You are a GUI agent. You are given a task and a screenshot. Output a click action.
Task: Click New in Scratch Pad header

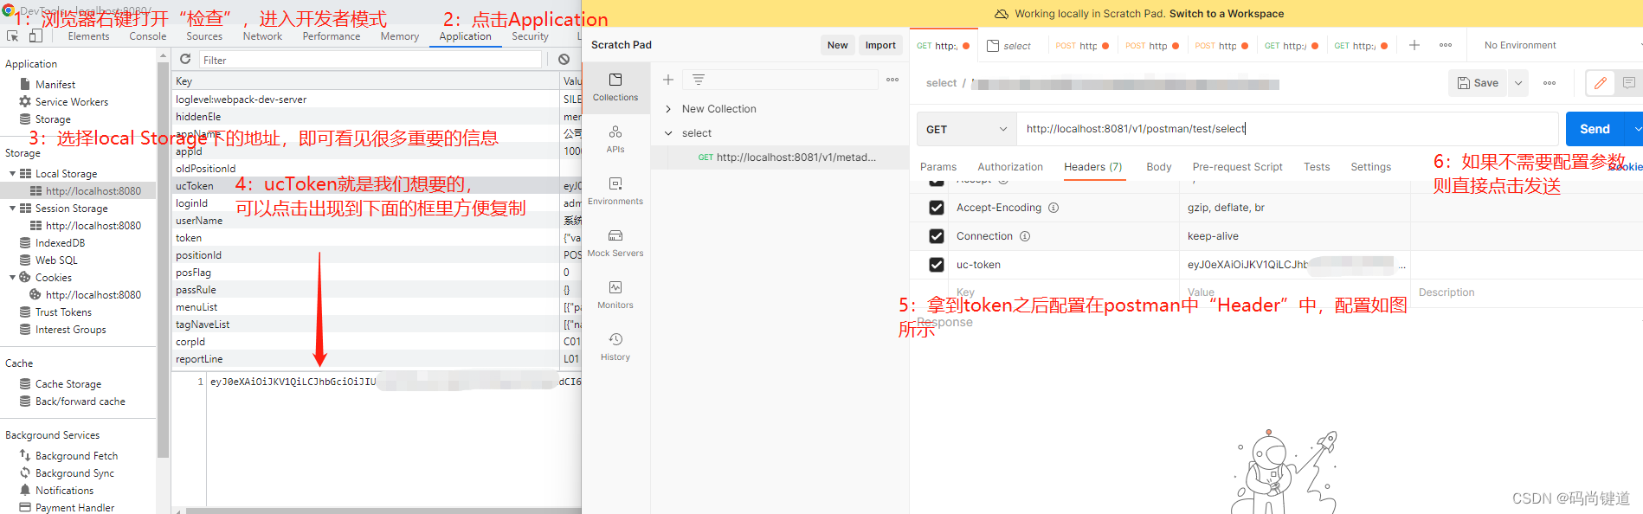click(837, 45)
